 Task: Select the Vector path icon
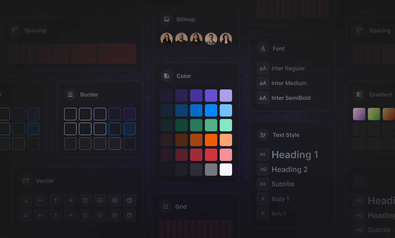tap(26, 181)
